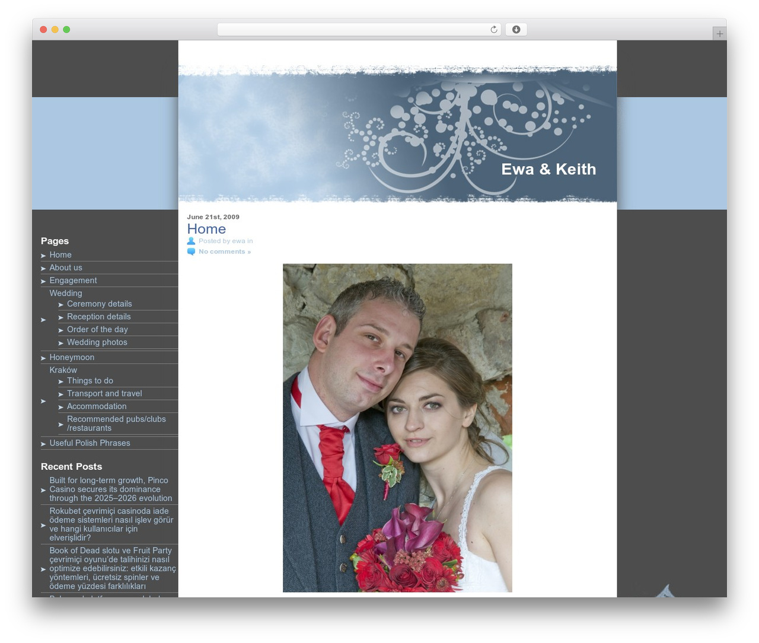View Ceremony details page
Viewport: 759px width, 643px height.
(100, 304)
